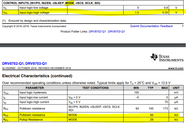Screen dimensions: 186x123
Task: Click the SLVSDR9D revision date line
Action: [x=36, y=68]
